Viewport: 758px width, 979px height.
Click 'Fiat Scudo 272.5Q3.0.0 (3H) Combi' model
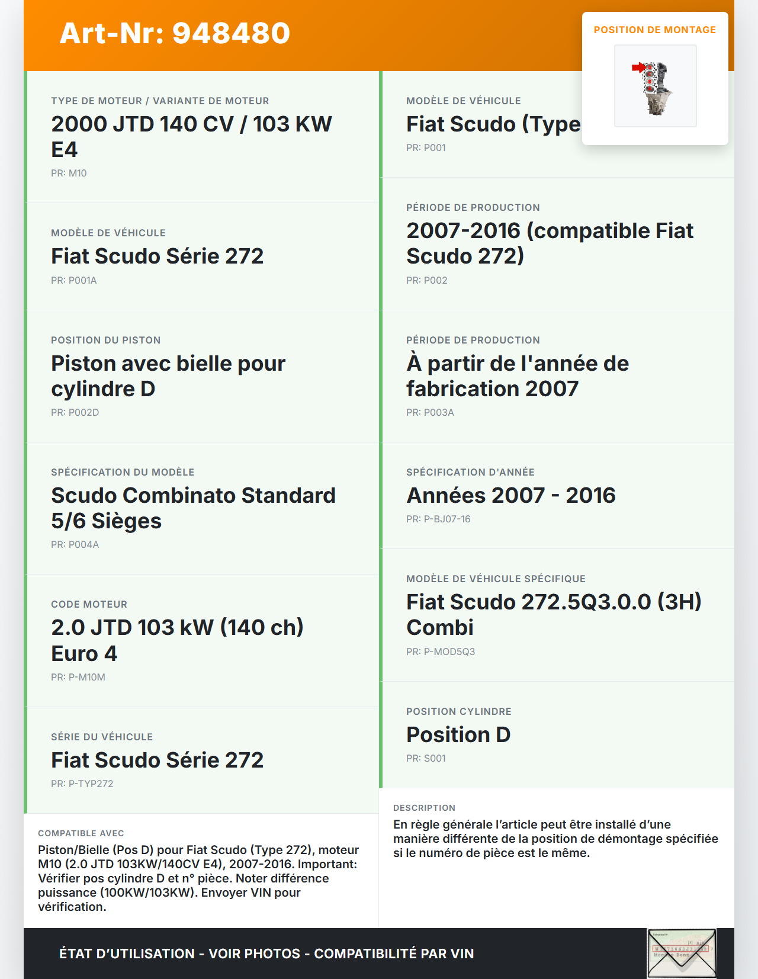point(553,615)
